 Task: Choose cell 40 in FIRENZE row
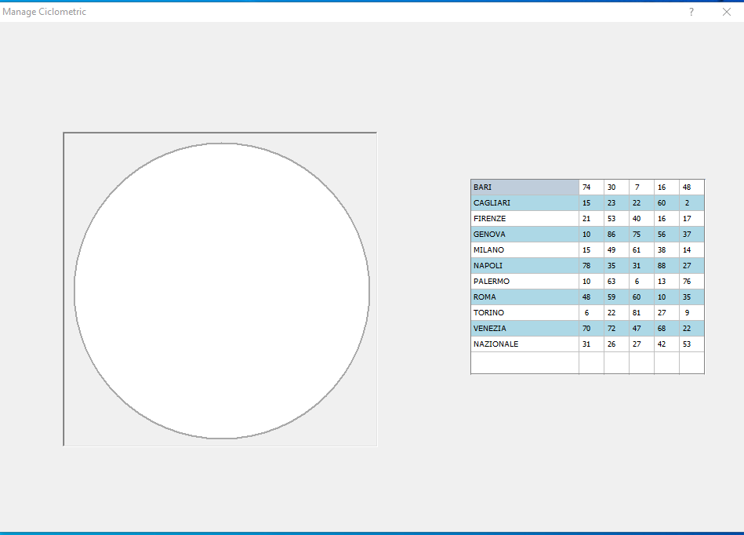[x=641, y=218]
